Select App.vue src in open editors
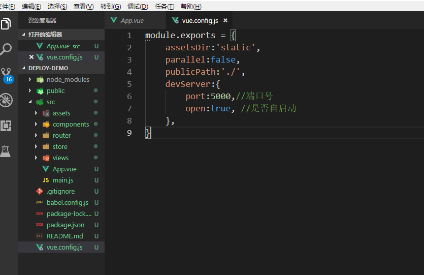This screenshot has height=275, width=424. 61,46
